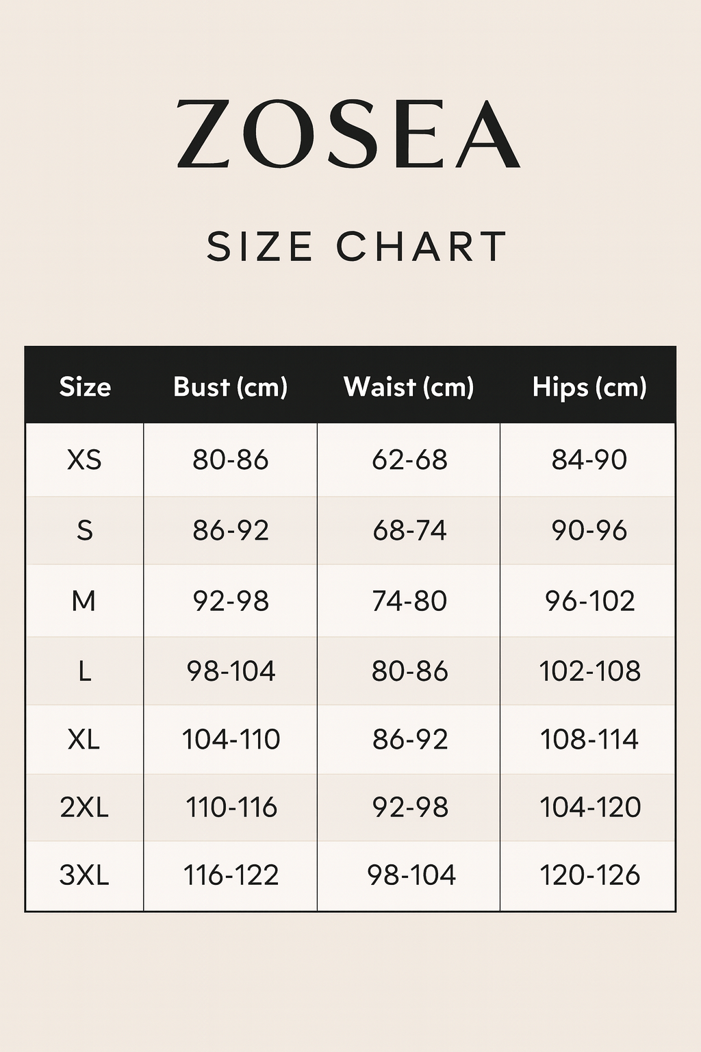This screenshot has width=701, height=1052.
Task: Select the L hips value 102-108
Action: pyautogui.click(x=589, y=671)
